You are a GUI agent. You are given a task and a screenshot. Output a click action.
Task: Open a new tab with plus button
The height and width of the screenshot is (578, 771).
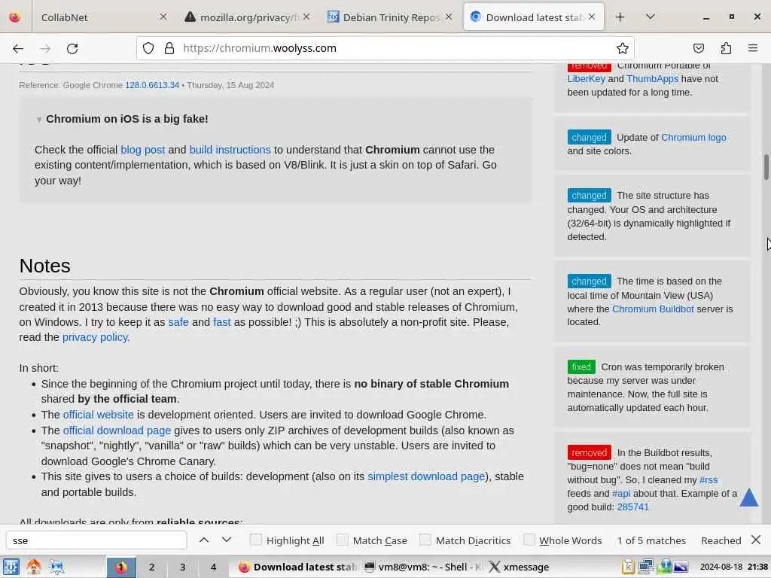pyautogui.click(x=620, y=17)
